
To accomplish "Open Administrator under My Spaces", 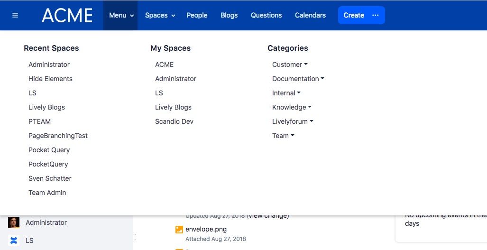I will pyautogui.click(x=176, y=79).
